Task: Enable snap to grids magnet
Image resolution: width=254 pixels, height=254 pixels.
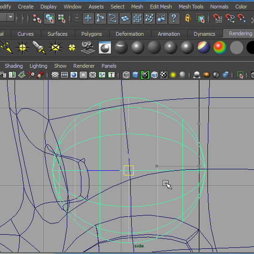Action: coord(217,18)
